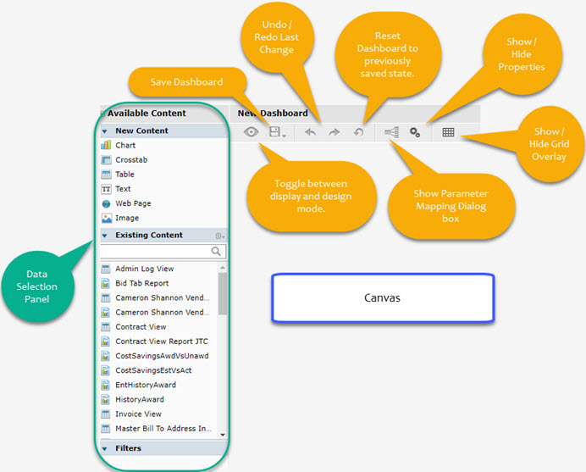Toggle display and design mode eye icon
The width and height of the screenshot is (586, 472).
(x=252, y=132)
